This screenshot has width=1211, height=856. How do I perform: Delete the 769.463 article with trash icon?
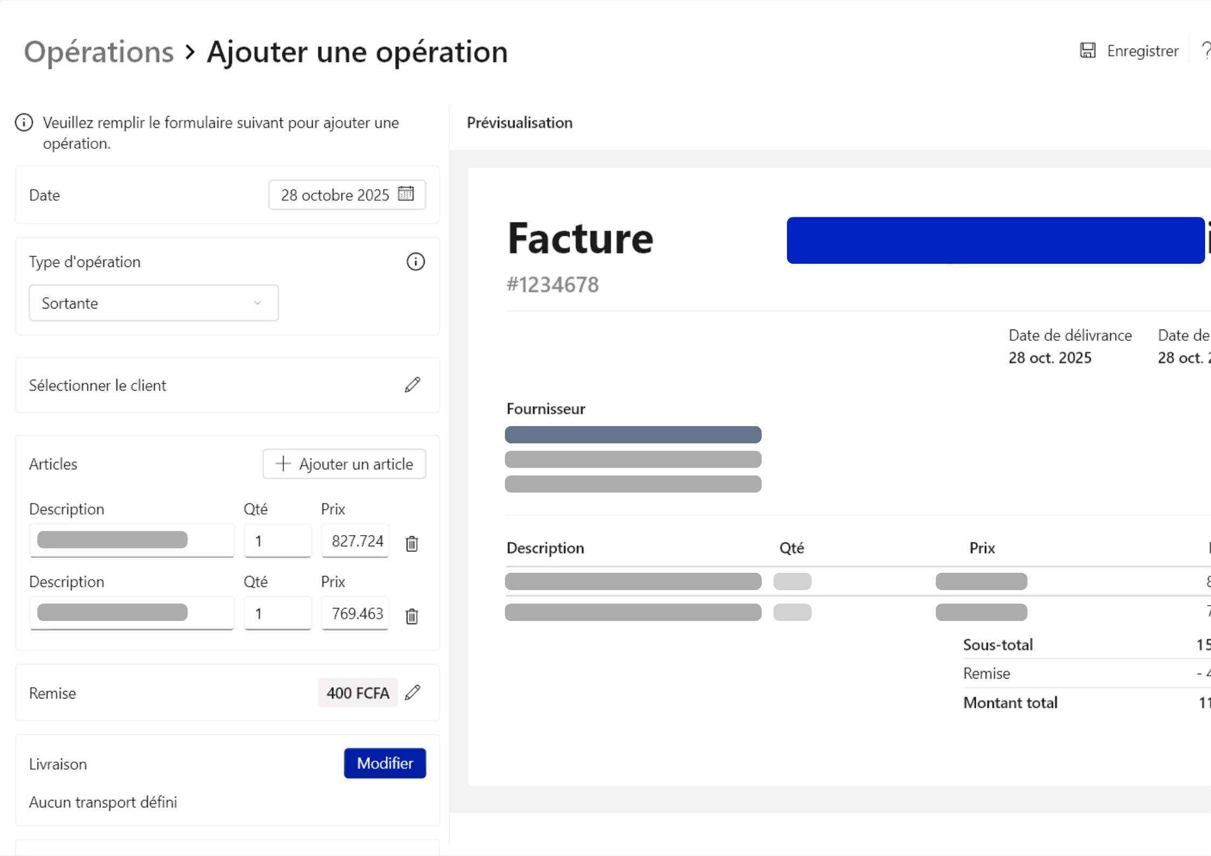point(412,615)
